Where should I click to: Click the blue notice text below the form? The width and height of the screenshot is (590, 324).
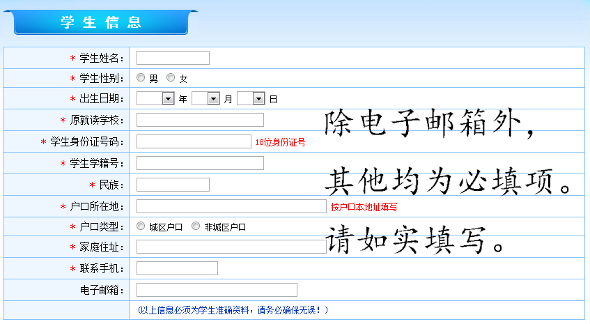tap(233, 310)
